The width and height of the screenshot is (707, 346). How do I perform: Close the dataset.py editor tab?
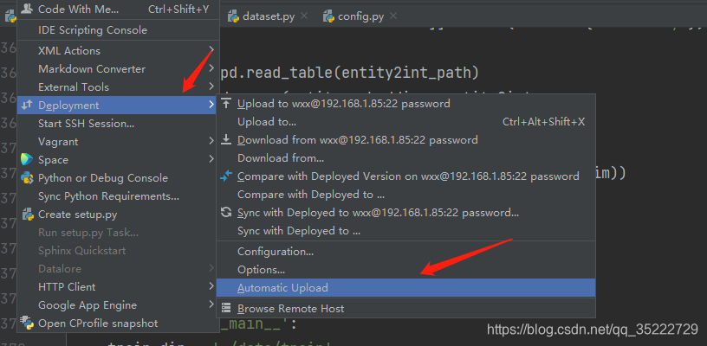304,16
